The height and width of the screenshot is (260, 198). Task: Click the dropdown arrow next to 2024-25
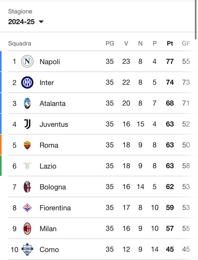[x=41, y=22]
